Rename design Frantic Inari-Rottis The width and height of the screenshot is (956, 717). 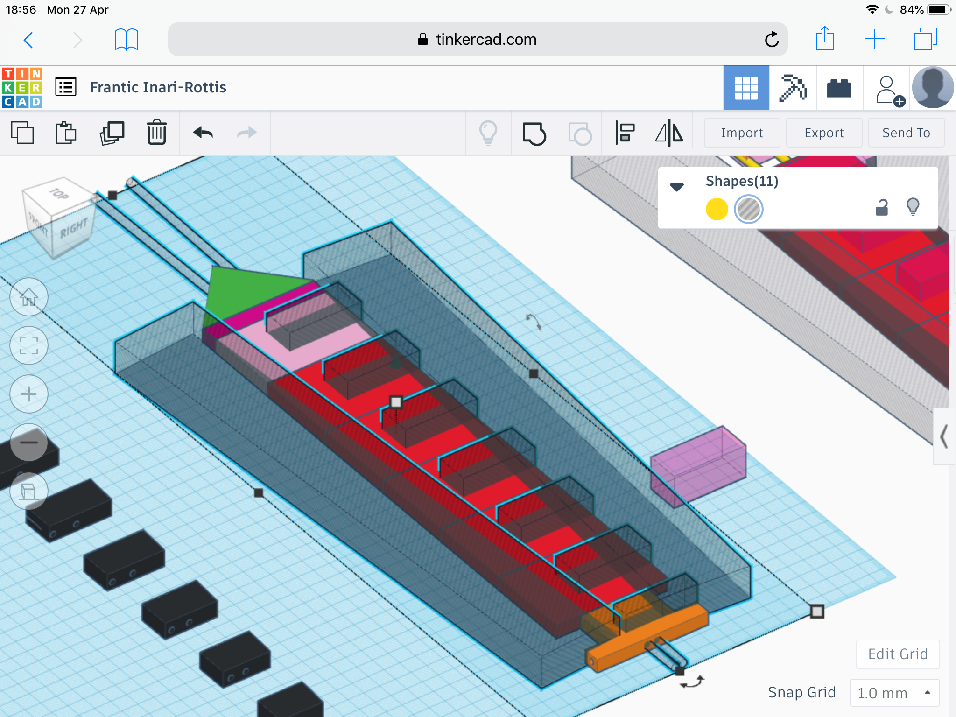pyautogui.click(x=158, y=87)
